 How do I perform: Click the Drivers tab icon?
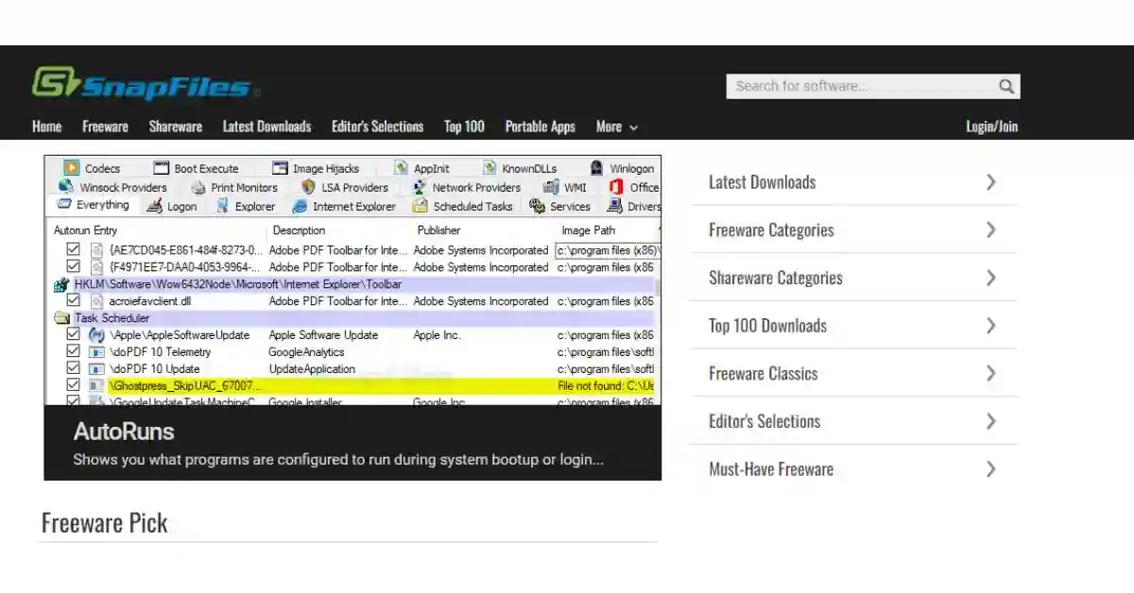point(615,206)
